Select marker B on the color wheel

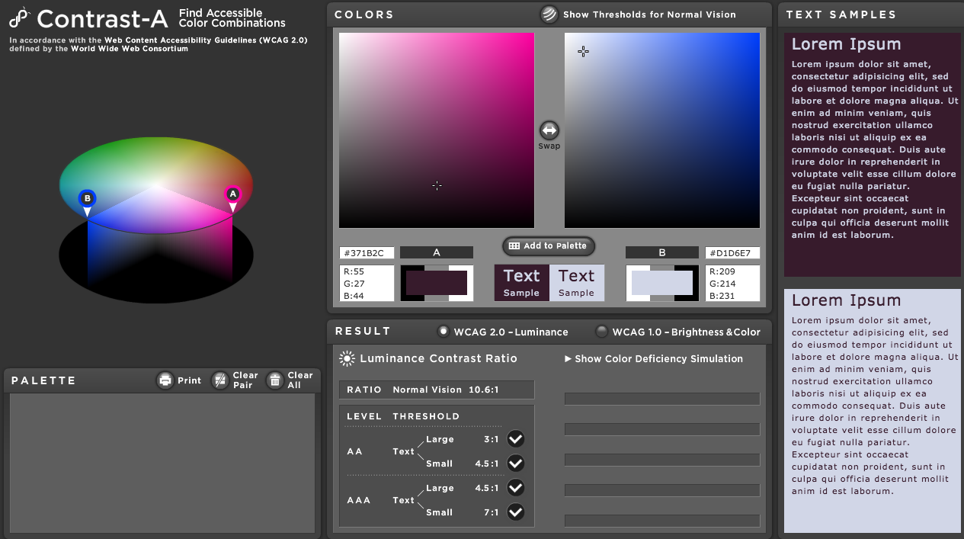point(88,199)
